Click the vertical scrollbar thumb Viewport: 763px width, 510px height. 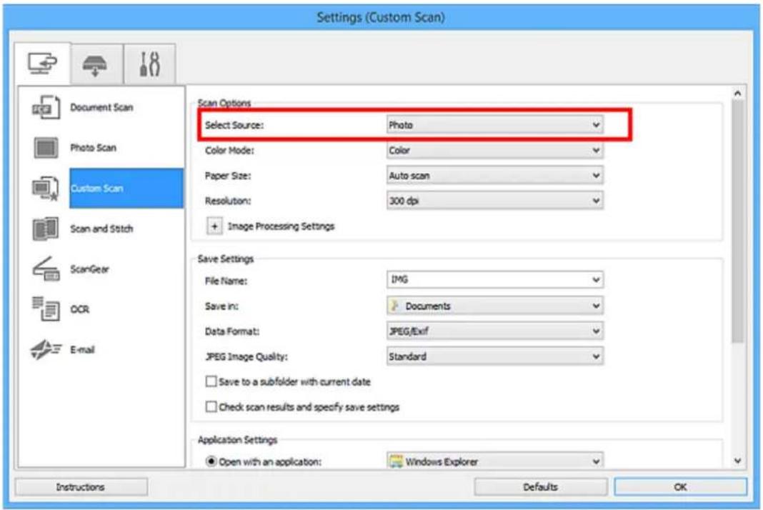(738, 221)
